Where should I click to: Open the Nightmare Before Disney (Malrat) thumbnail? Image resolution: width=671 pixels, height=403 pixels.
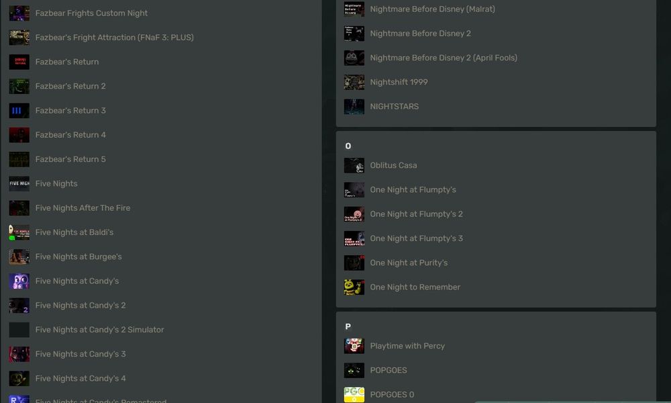(x=354, y=9)
